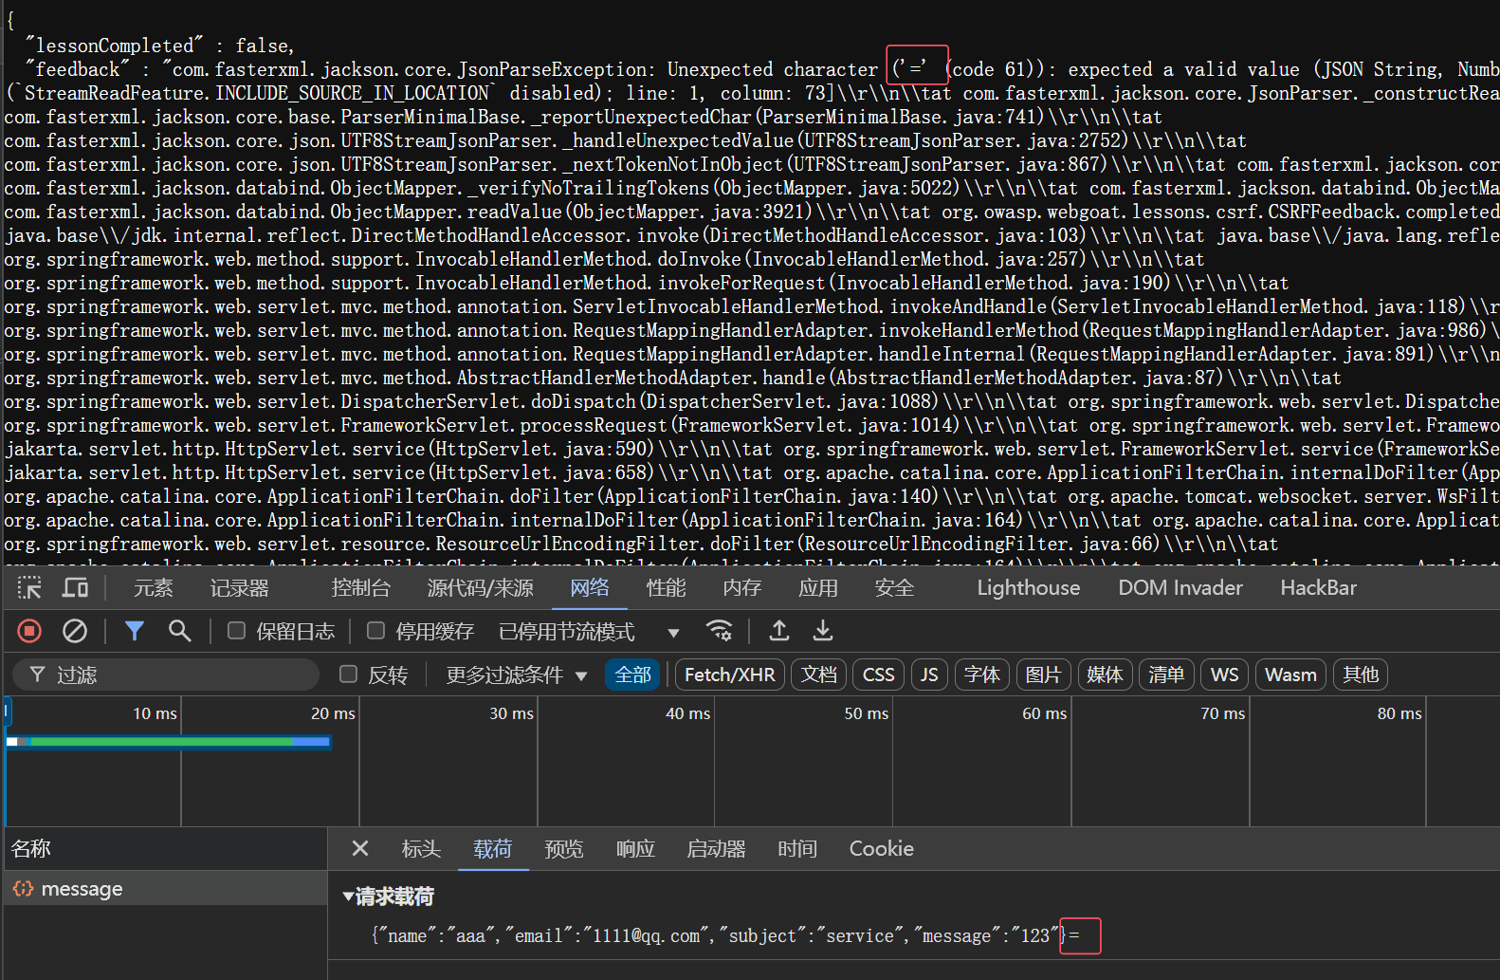1500x980 pixels.
Task: Check the 反转 filter checkbox
Action: [x=349, y=675]
